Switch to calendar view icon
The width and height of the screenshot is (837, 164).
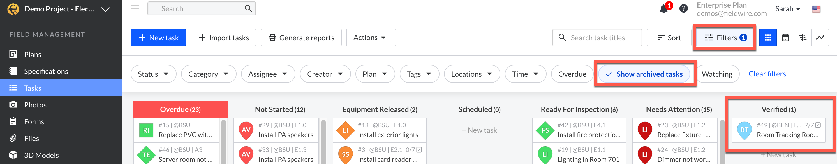(x=785, y=38)
